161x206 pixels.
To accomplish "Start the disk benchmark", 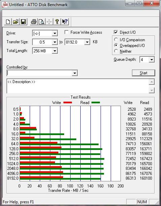I will click(143, 73).
